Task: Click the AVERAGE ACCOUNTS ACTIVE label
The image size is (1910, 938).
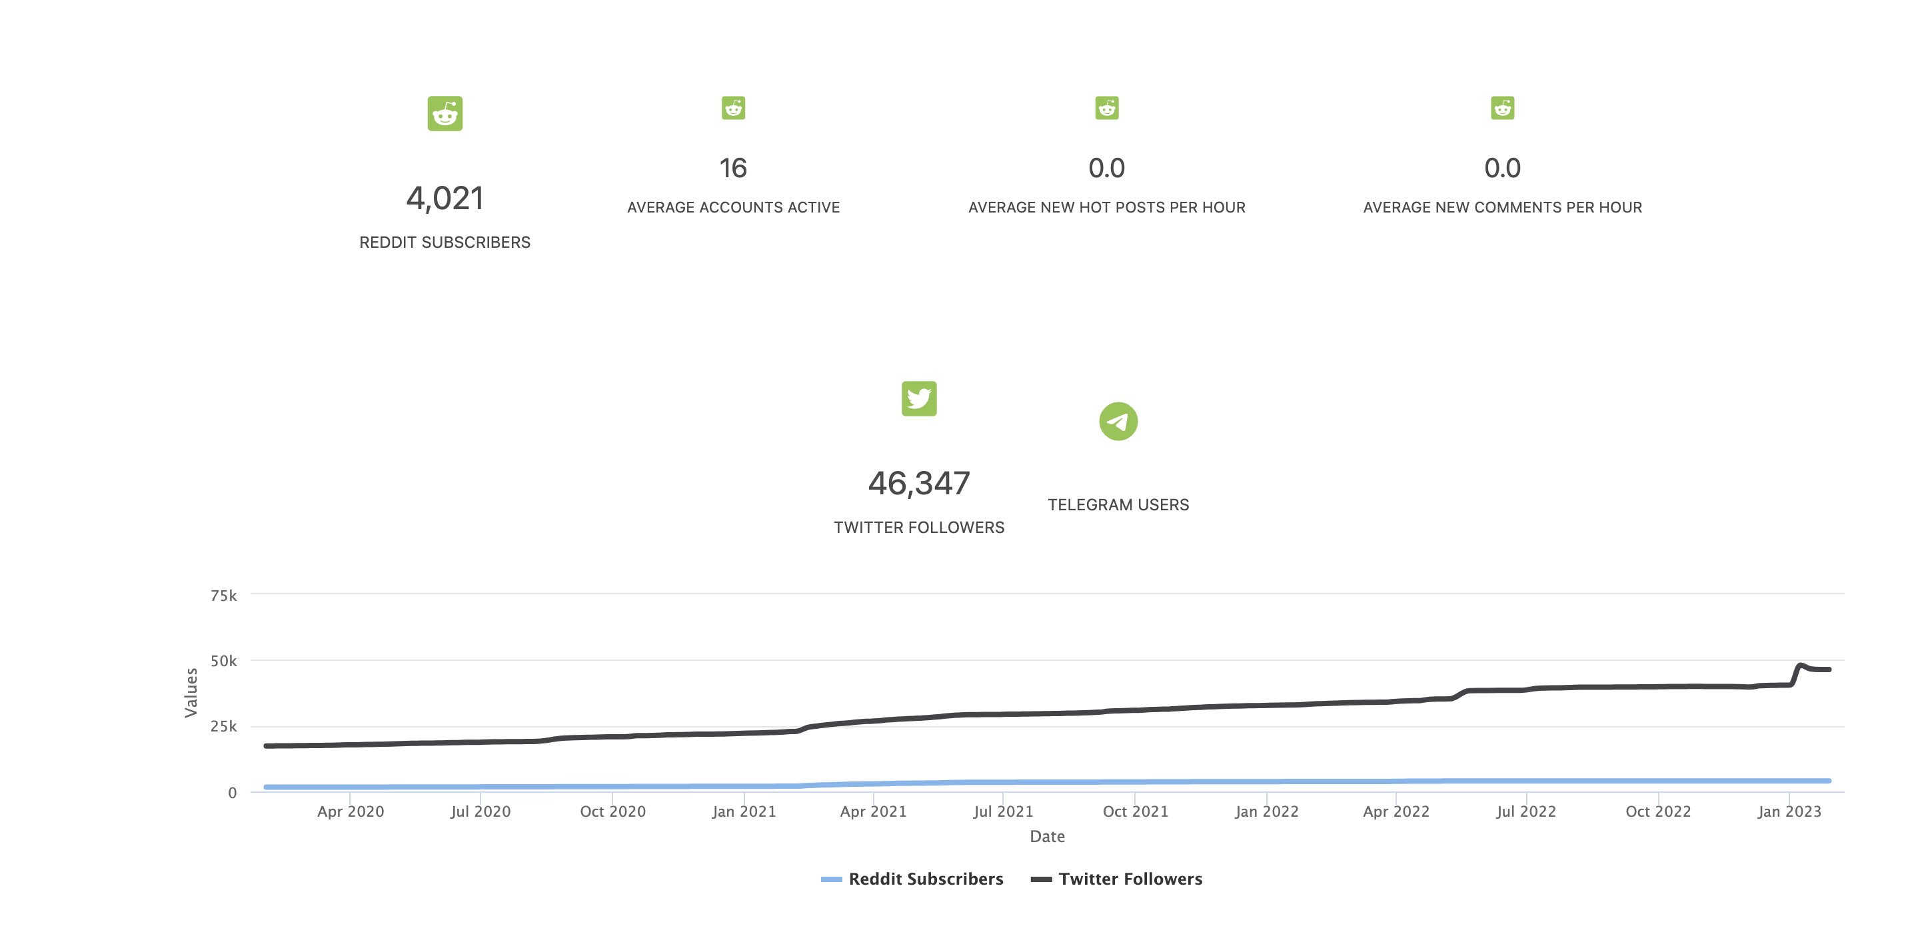Action: click(x=733, y=207)
